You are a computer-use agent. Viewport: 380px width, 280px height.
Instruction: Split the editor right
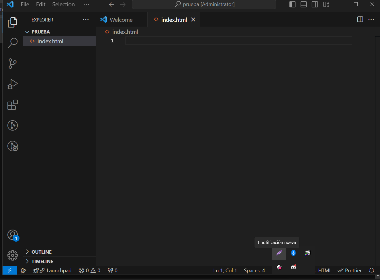360,19
